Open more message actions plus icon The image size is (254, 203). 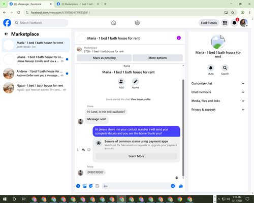(x=78, y=186)
